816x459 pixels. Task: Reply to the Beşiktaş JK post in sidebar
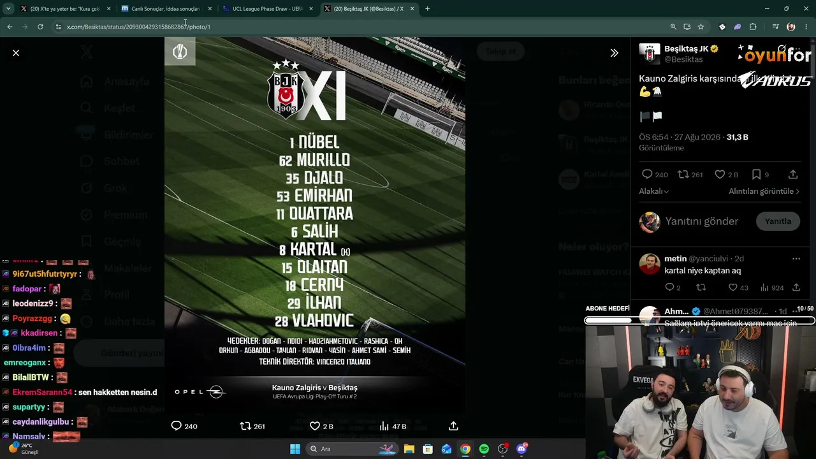[x=647, y=175]
